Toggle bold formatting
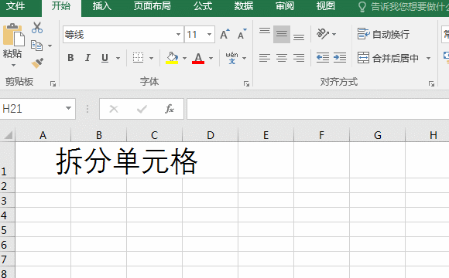The image size is (449, 278). (x=70, y=58)
